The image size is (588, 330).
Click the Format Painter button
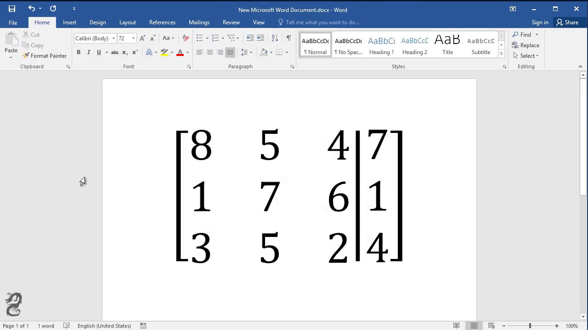click(45, 56)
